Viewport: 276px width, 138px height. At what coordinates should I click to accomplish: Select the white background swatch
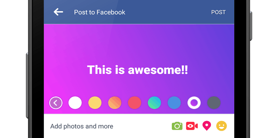75,102
